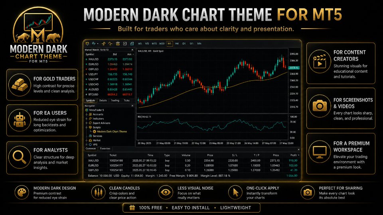Open the Trading tab in Market Watch
This screenshot has height=215, width=383.
pos(115,100)
